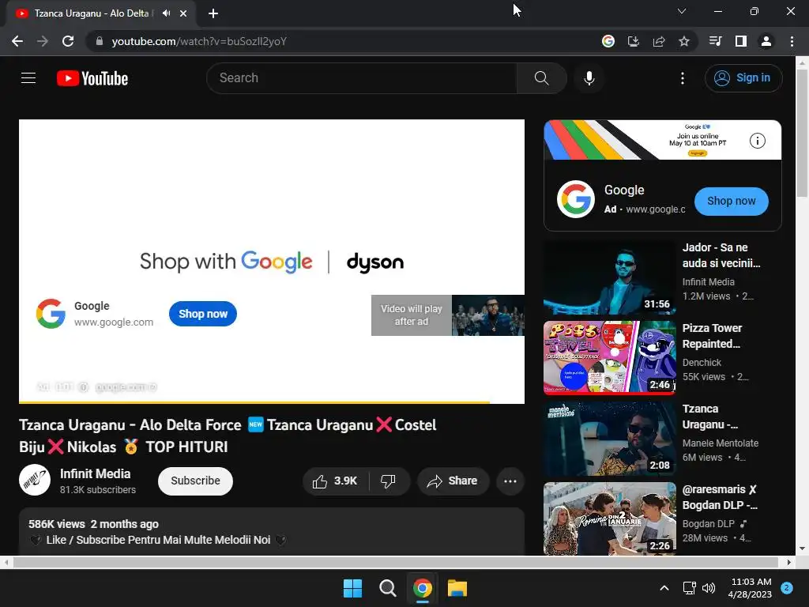This screenshot has height=607, width=809.
Task: Open the Infinit Media channel name link
Action: (96, 474)
